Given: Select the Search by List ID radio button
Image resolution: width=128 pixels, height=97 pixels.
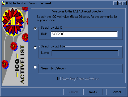Looking at the screenshot, I should click(35, 29).
